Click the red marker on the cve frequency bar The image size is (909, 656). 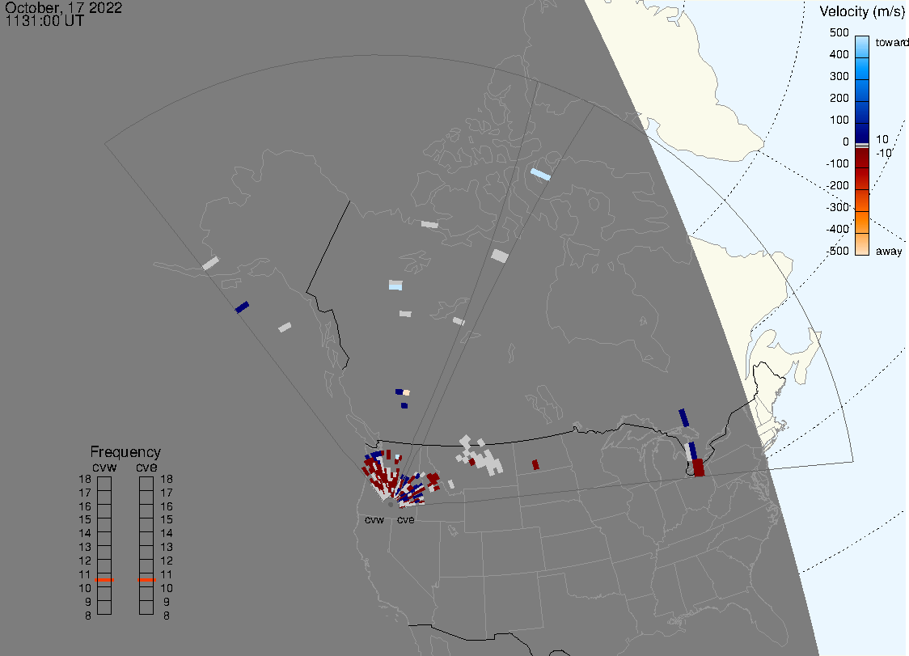[146, 580]
